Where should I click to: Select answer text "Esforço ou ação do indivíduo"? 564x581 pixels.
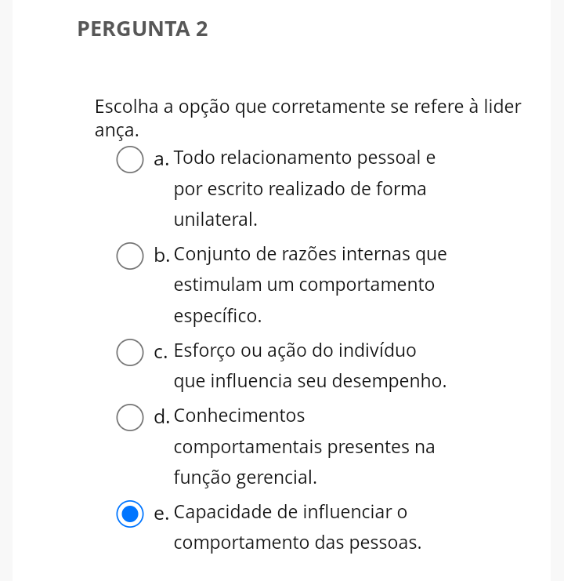pos(295,351)
